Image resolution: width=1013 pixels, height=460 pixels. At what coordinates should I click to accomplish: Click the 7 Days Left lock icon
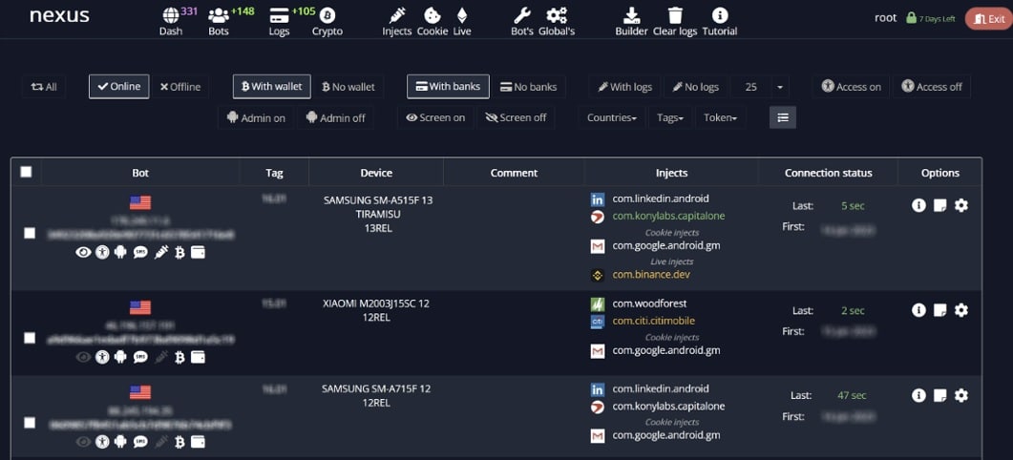[x=911, y=18]
